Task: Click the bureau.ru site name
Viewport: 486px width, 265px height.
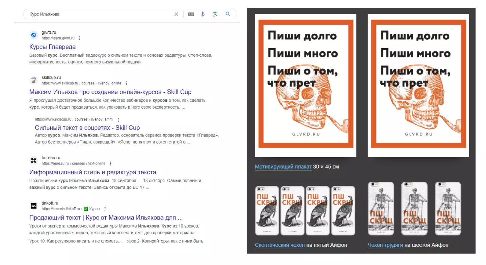Action: click(51, 158)
